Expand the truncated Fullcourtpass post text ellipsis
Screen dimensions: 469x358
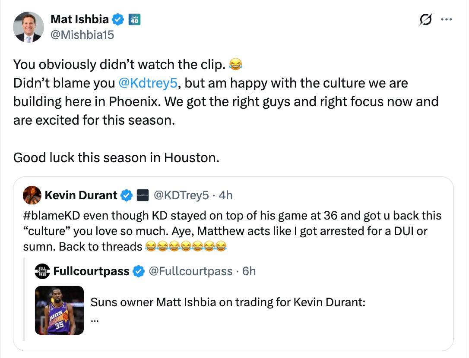[95, 320]
